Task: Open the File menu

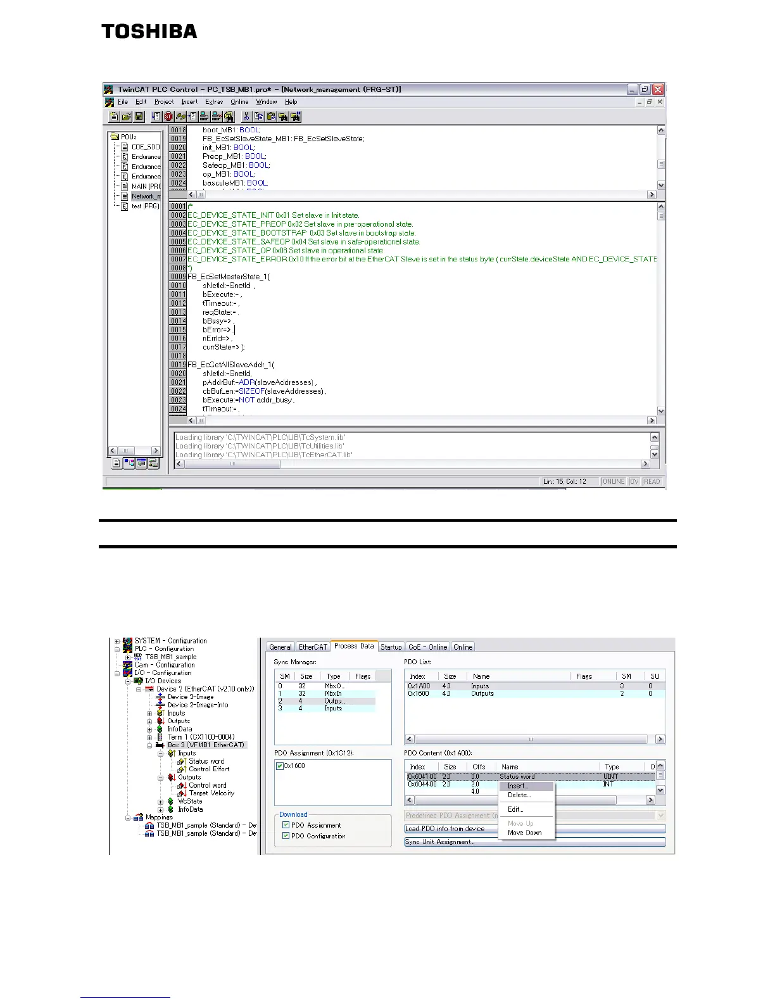Action: tap(123, 102)
